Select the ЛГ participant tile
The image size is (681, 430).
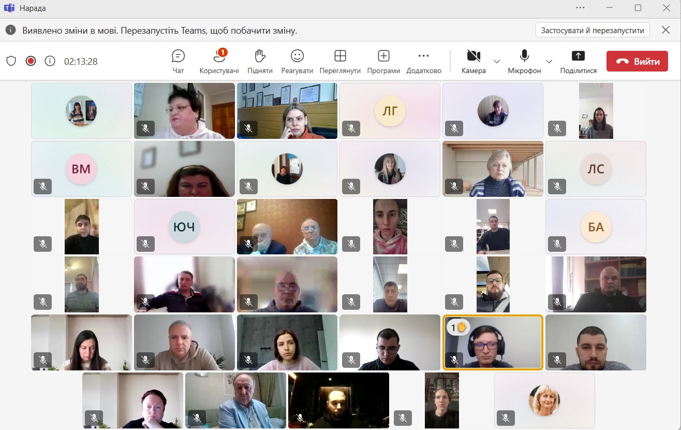[x=390, y=111]
